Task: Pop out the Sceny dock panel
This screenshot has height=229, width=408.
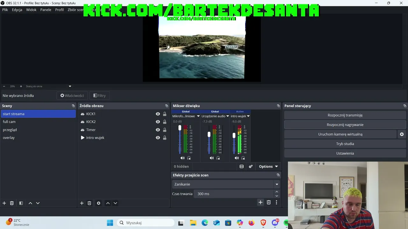Action: click(73, 106)
